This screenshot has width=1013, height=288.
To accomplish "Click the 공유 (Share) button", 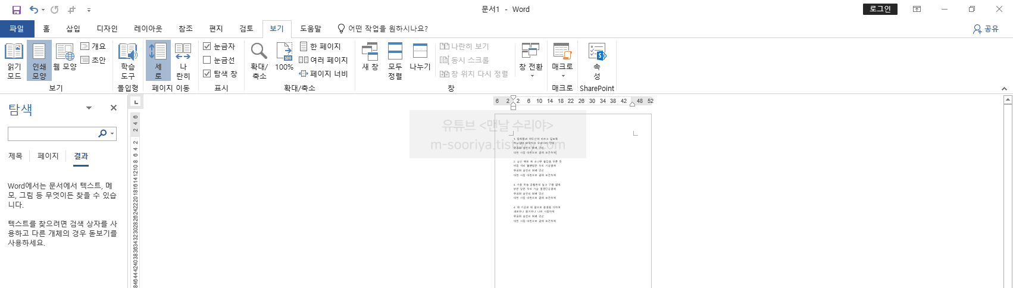I will pyautogui.click(x=986, y=29).
